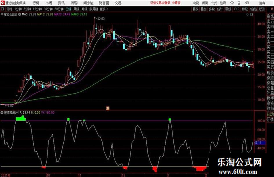The image size is (274, 177).
Task: Click the 复权 adjustment button
Action: click(195, 9)
